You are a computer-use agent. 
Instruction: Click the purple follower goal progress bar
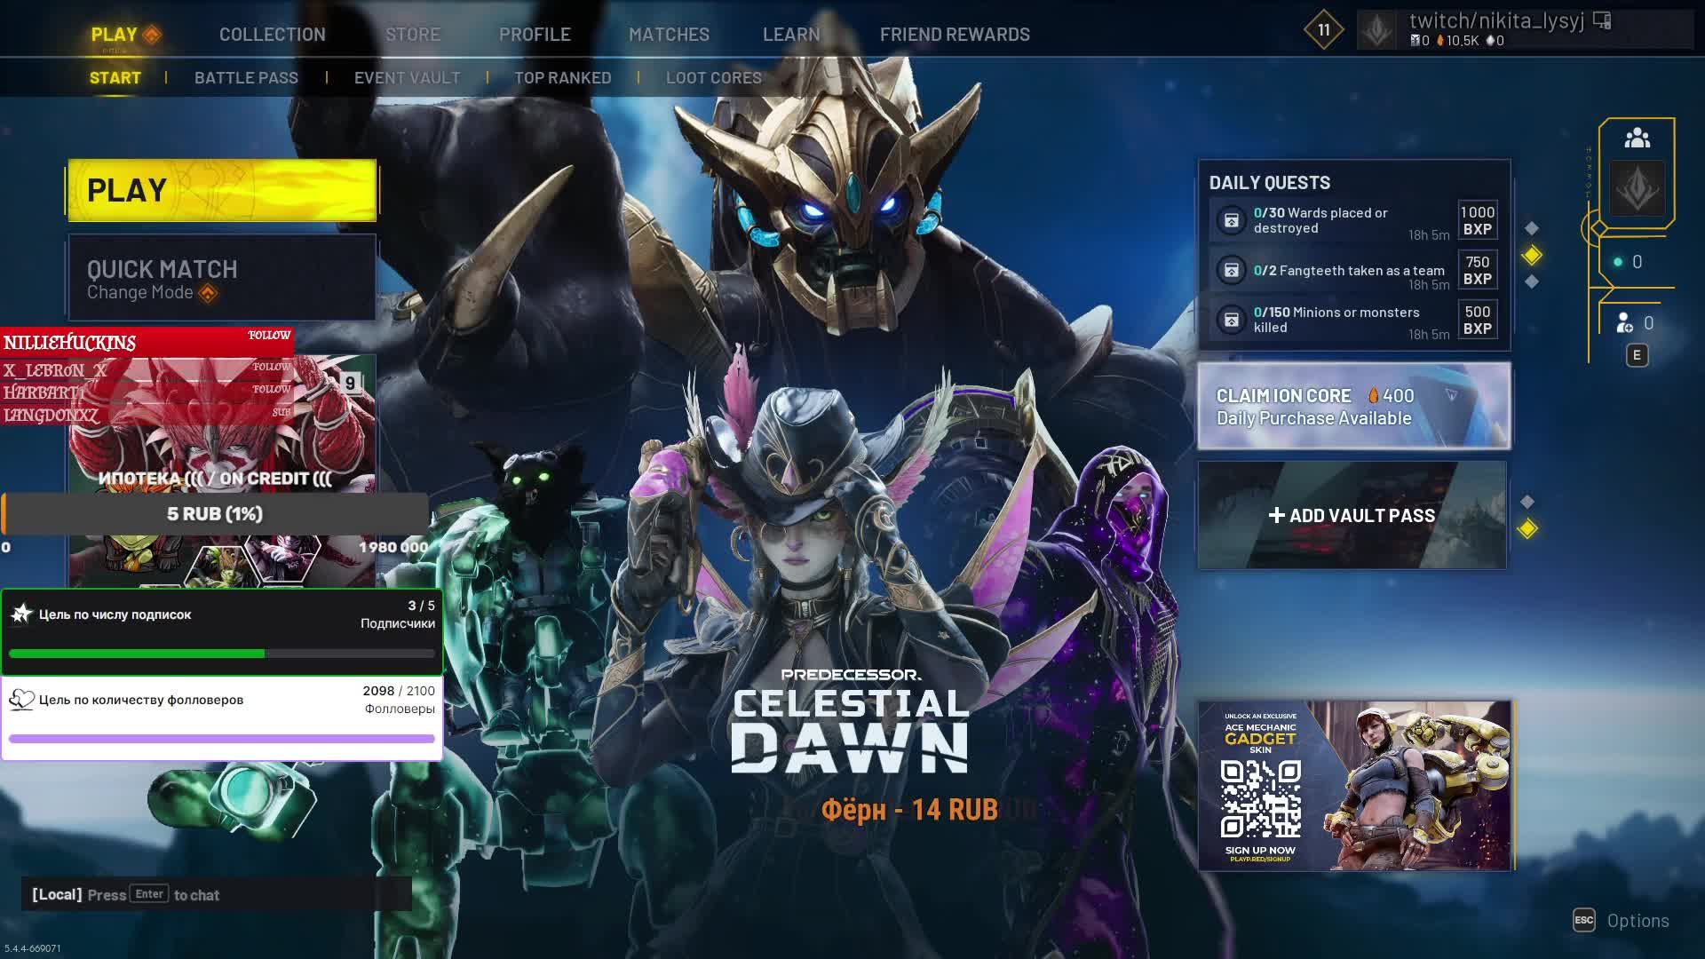coord(222,739)
